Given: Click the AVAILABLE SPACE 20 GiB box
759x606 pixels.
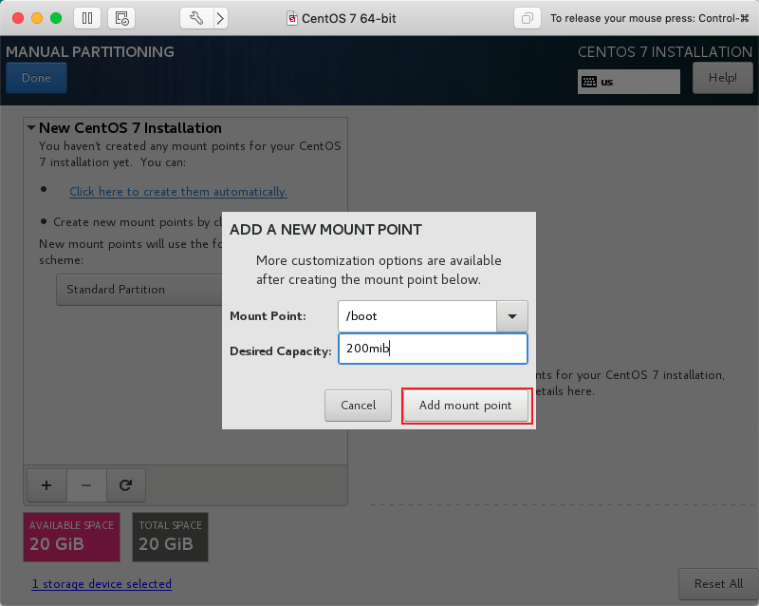Looking at the screenshot, I should (x=72, y=538).
